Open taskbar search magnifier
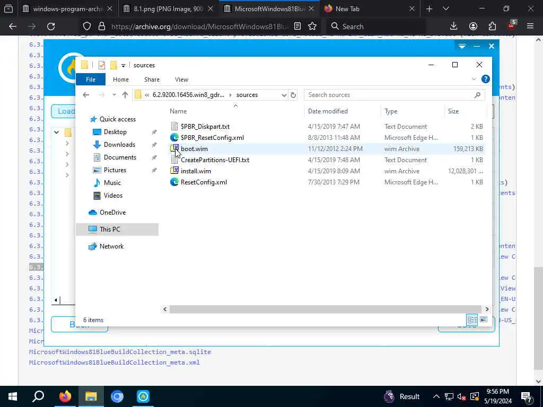This screenshot has width=543, height=407. 38,396
